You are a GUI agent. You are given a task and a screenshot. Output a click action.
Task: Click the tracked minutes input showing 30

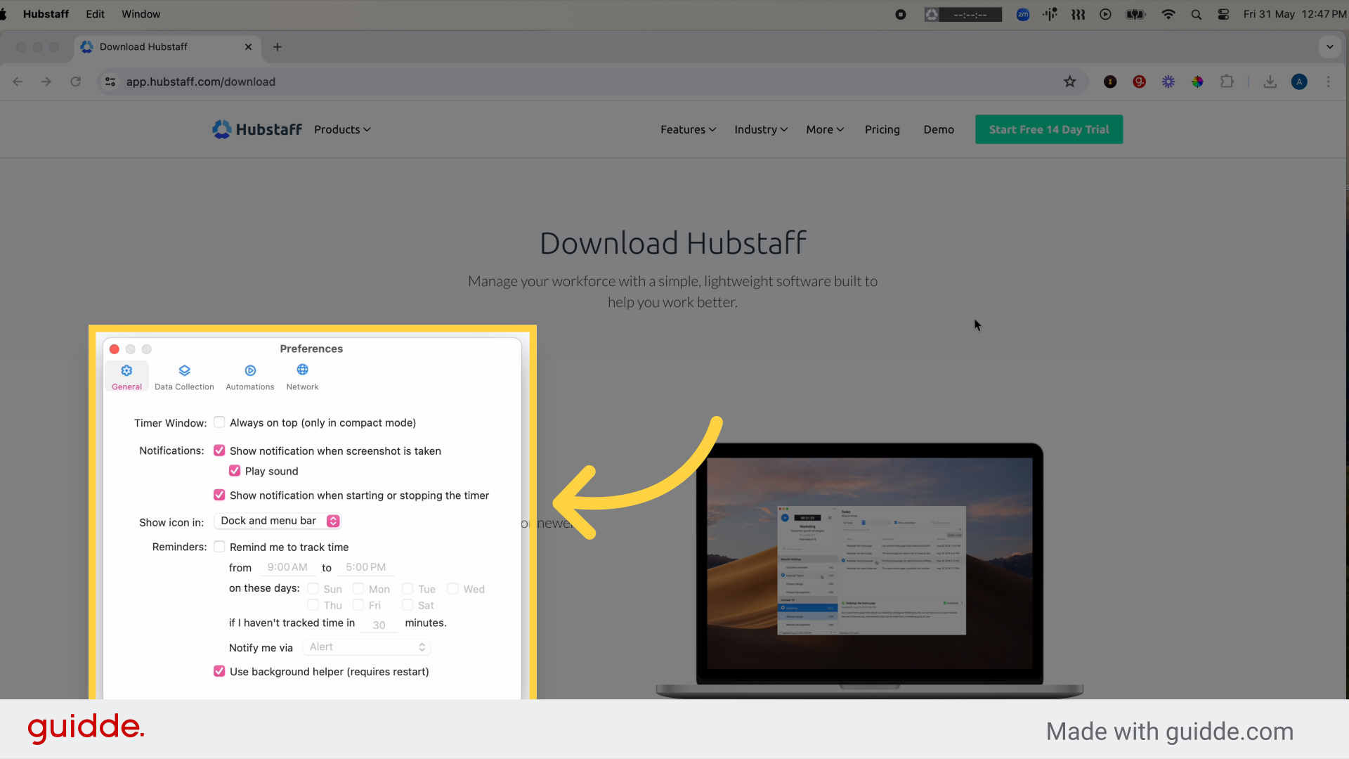(x=379, y=624)
